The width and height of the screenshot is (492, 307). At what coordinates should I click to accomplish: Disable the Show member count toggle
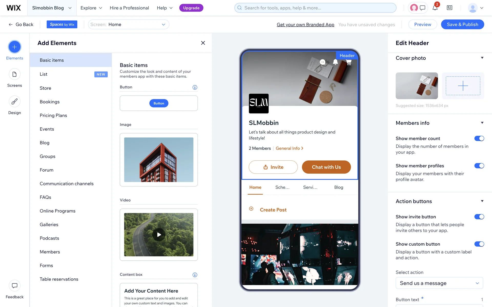click(x=479, y=138)
